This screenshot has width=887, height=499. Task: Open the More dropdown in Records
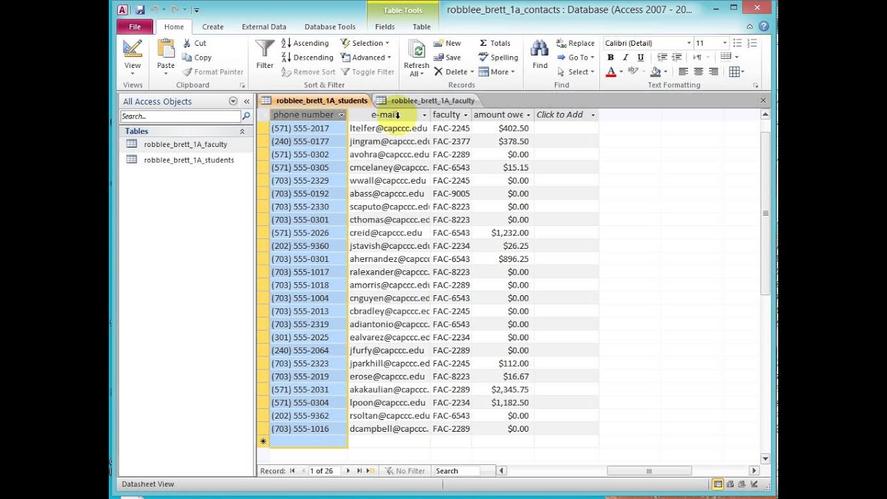[x=497, y=72]
